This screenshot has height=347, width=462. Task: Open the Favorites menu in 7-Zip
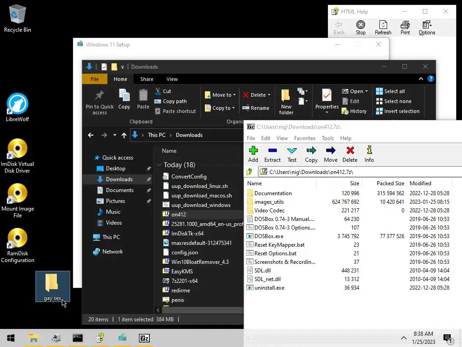point(305,138)
